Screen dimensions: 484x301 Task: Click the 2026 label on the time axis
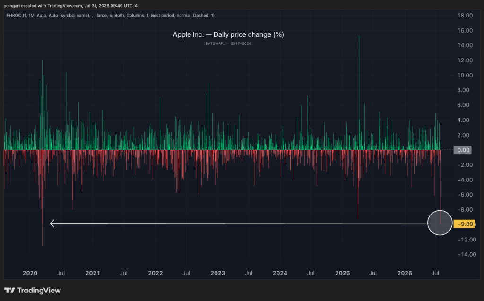point(405,273)
